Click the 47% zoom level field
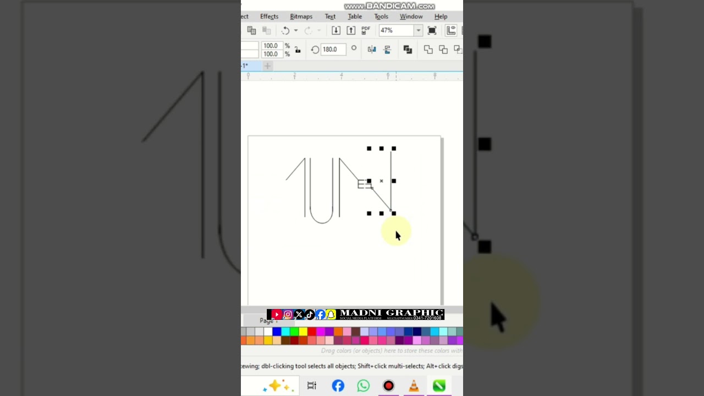 [396, 31]
